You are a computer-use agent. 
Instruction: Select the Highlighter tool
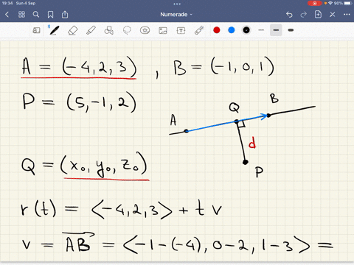tap(91, 30)
